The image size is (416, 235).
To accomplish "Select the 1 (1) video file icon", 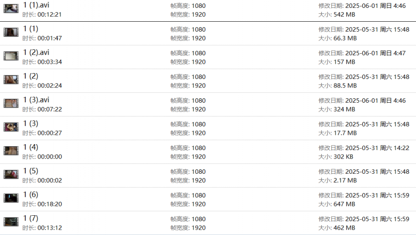I will (11, 32).
